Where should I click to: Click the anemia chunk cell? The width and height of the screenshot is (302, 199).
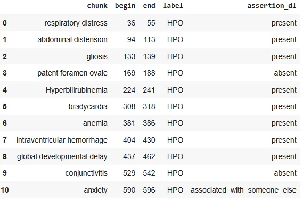click(x=95, y=123)
